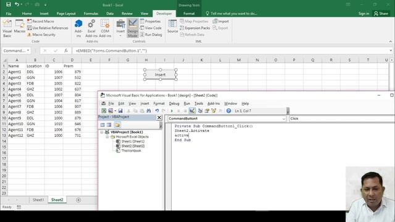This screenshot has width=395, height=222.
Task: Select Sheet1 (Sheet1) in project tree
Action: point(133,141)
